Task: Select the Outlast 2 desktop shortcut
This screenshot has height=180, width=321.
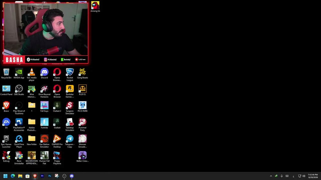Action: pyautogui.click(x=57, y=107)
